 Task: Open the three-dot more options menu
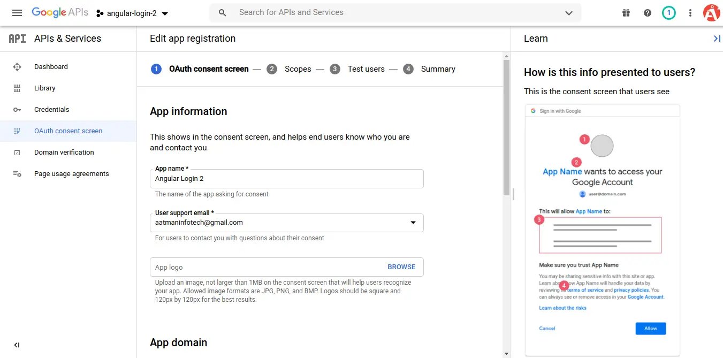point(690,13)
